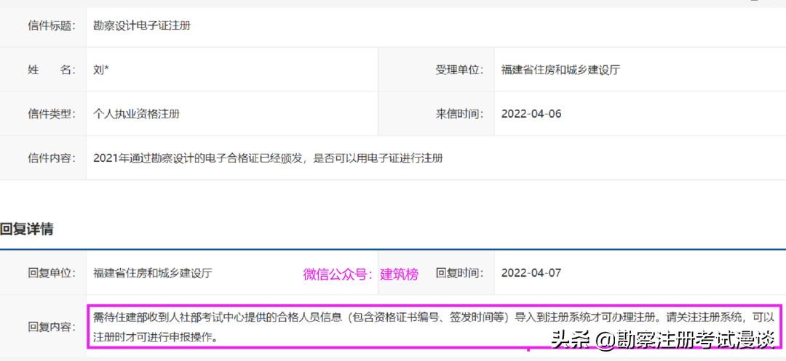Select the 回复单位 label
Viewport: 786px width, 361px height.
click(51, 273)
